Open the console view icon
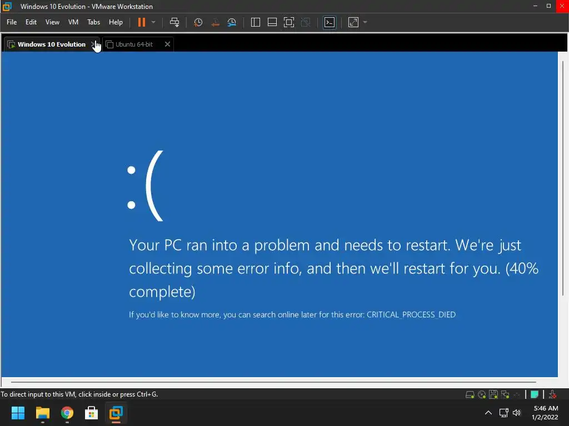The width and height of the screenshot is (569, 426). point(330,22)
